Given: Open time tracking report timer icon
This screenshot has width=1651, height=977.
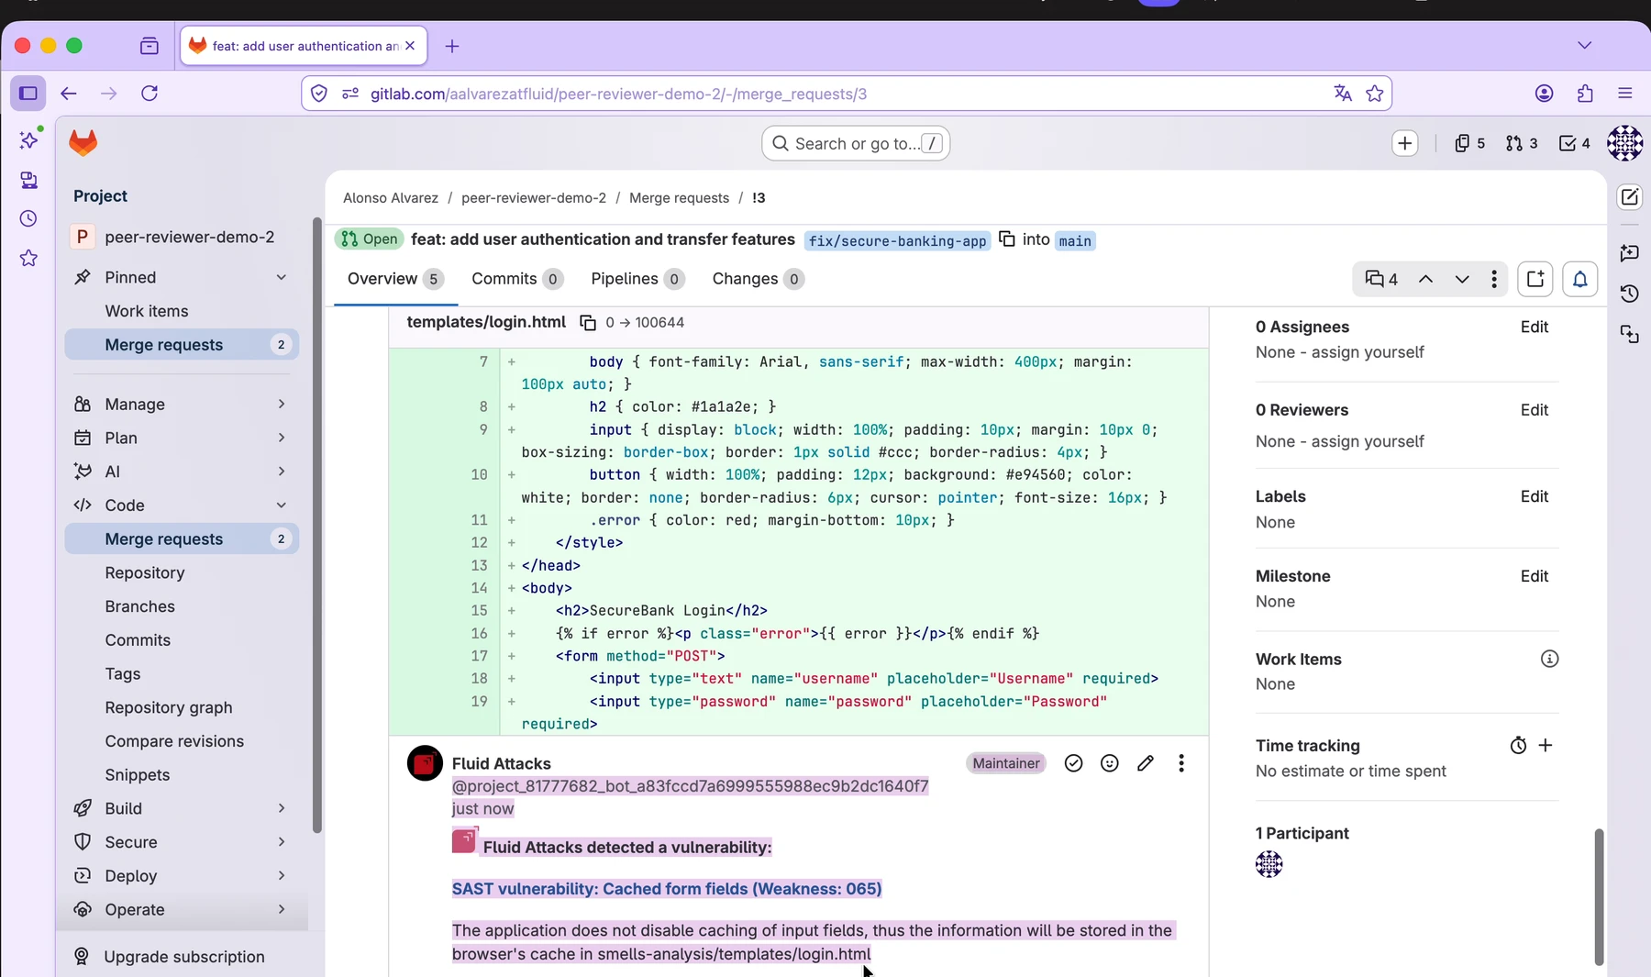Looking at the screenshot, I should pyautogui.click(x=1518, y=746).
